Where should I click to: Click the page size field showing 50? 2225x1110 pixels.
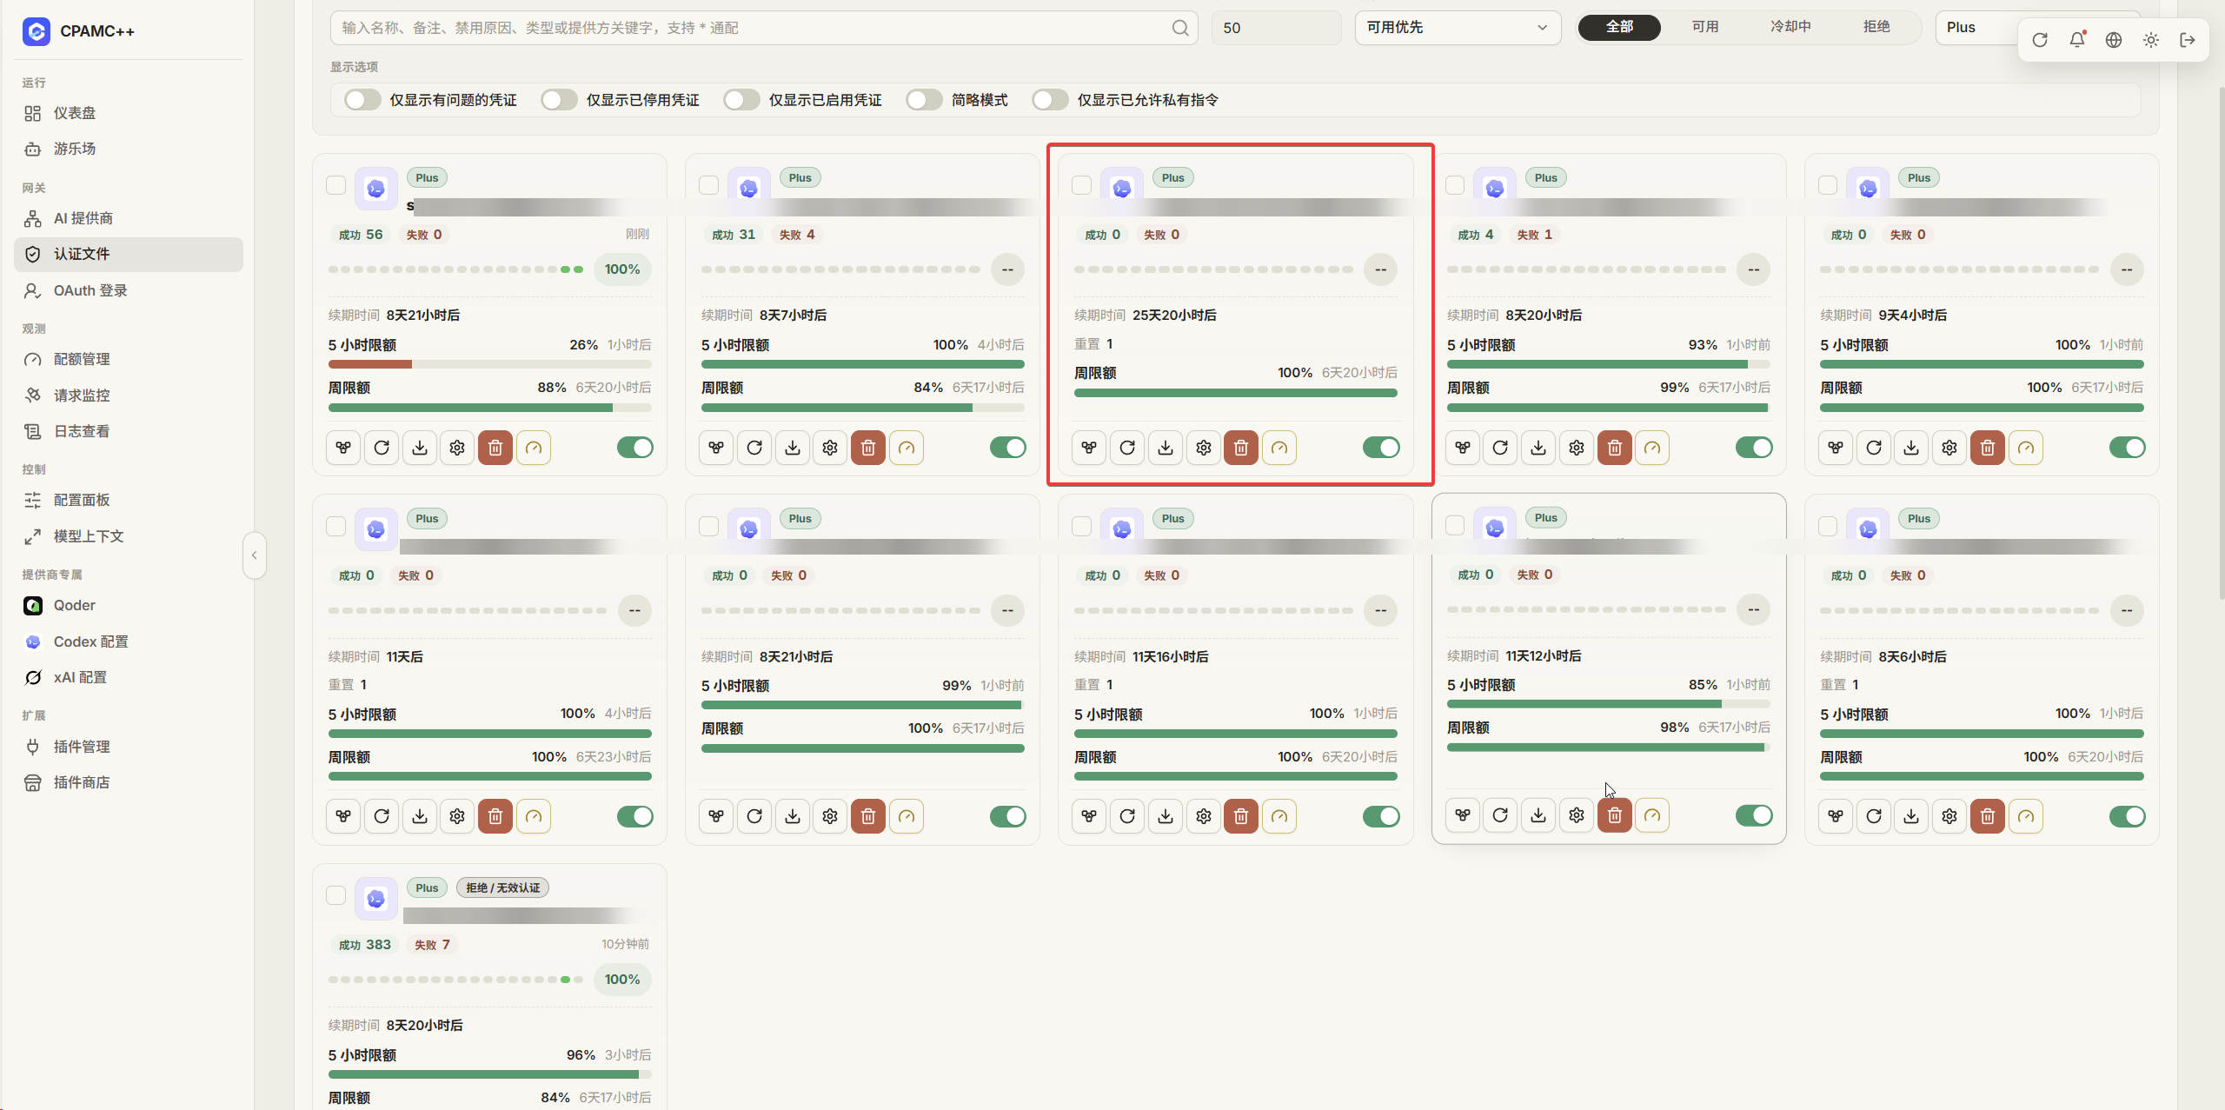pyautogui.click(x=1276, y=28)
